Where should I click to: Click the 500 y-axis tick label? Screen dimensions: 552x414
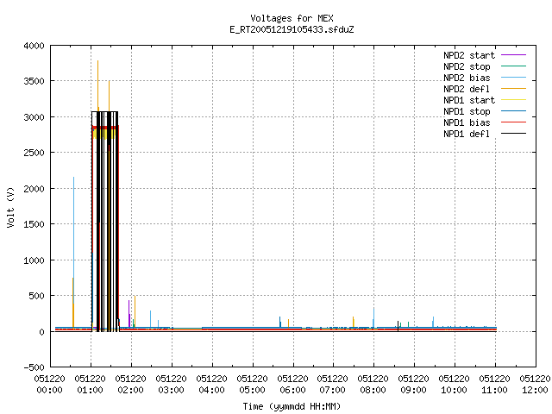37,296
